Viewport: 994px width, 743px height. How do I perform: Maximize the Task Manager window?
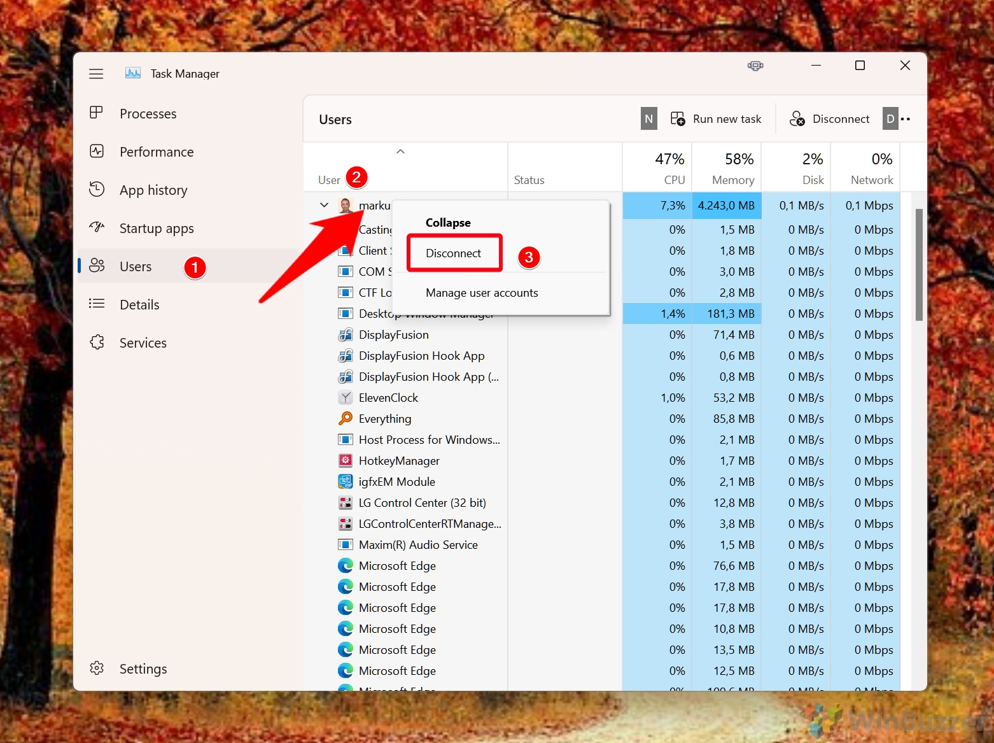coord(860,66)
